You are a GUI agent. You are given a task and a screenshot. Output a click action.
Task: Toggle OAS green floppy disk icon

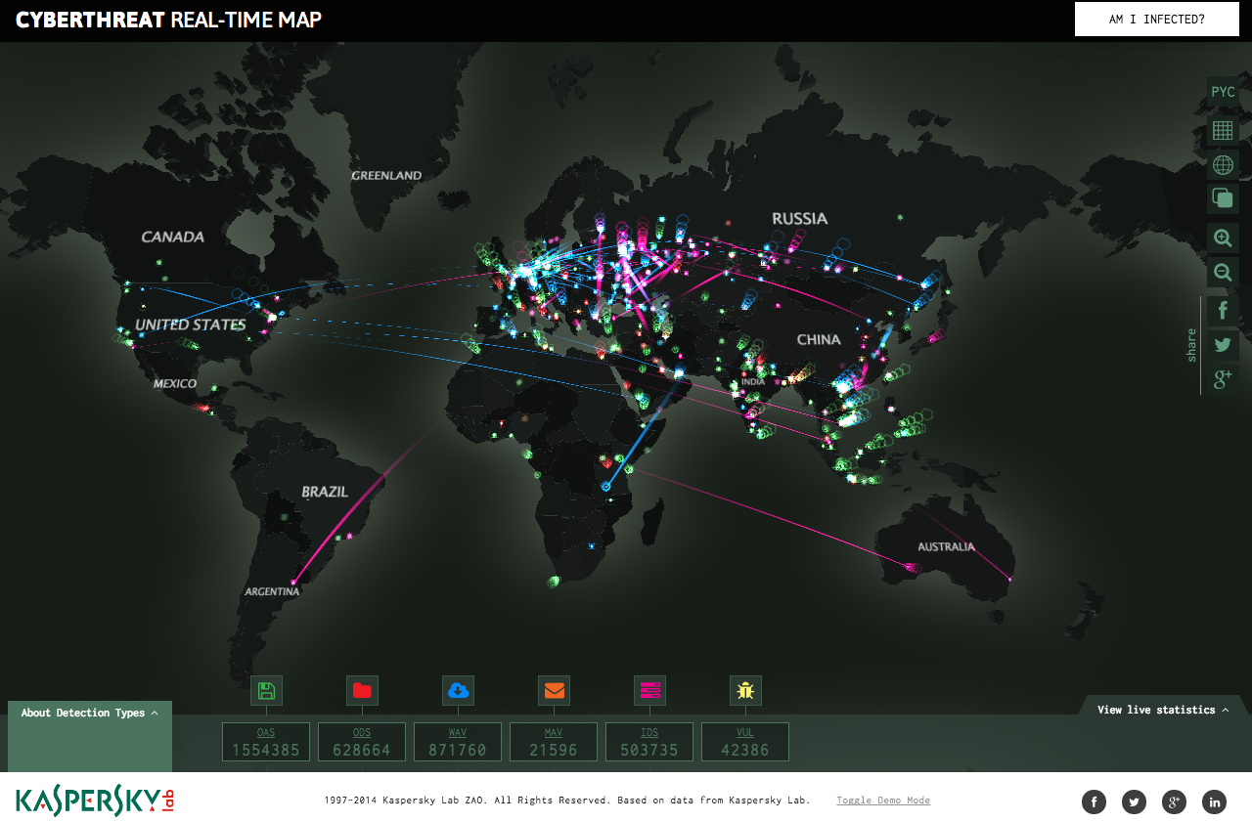266,690
